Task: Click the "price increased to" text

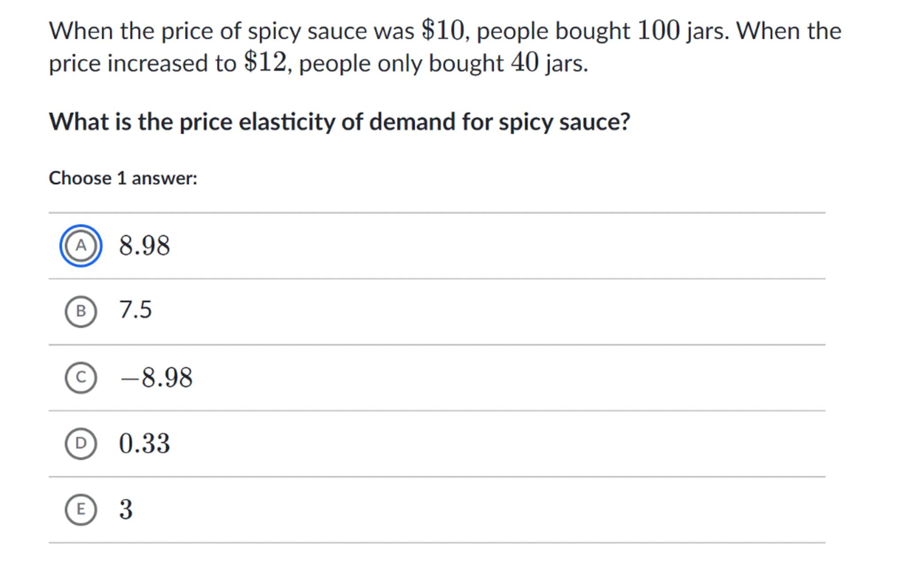Action: click(x=142, y=63)
